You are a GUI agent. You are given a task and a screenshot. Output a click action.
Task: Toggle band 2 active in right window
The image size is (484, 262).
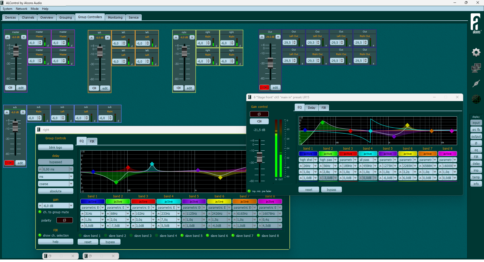(118, 201)
